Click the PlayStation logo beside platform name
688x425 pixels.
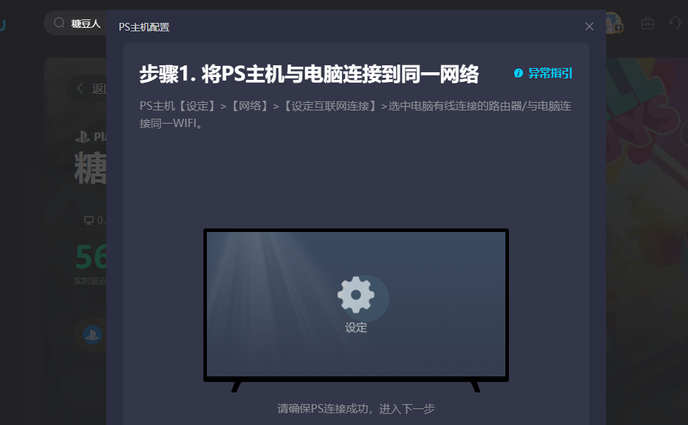point(83,137)
